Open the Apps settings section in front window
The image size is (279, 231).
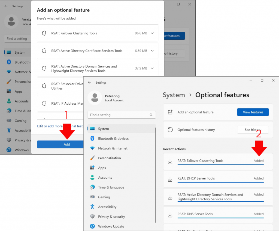(x=102, y=168)
